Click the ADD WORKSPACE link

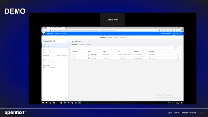pyautogui.click(x=62, y=56)
